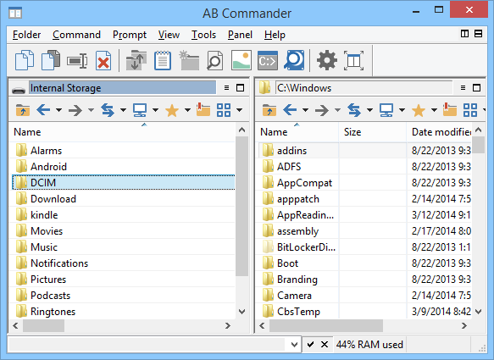The height and width of the screenshot is (360, 494).
Task: Click the right panel horizontal scrollbar thumb
Action: pos(326,325)
